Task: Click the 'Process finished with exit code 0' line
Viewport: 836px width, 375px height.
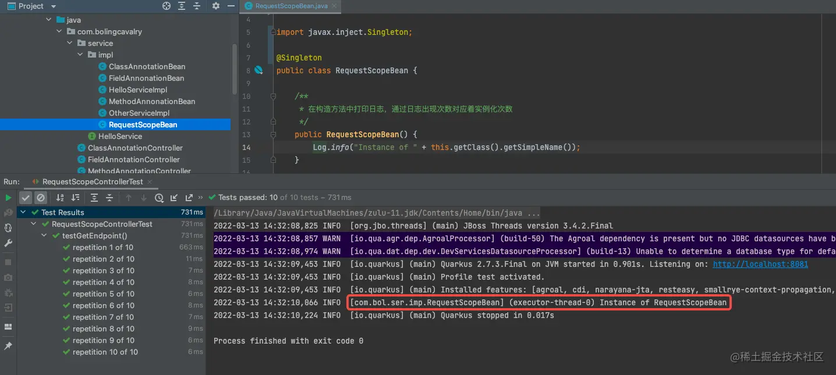Action: [288, 341]
